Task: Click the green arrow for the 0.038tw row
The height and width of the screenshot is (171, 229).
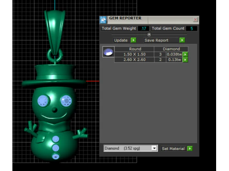Action: point(185,54)
